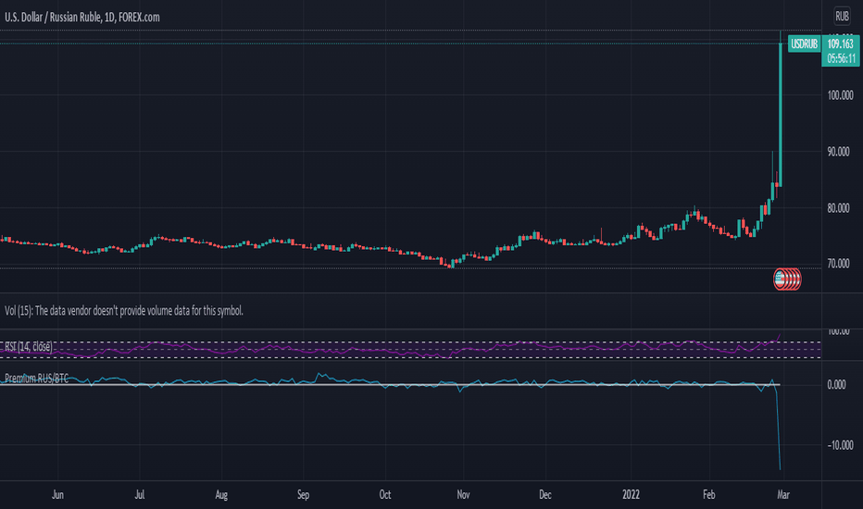Click the US flag economic event icon
This screenshot has width=863, height=509.
(780, 279)
